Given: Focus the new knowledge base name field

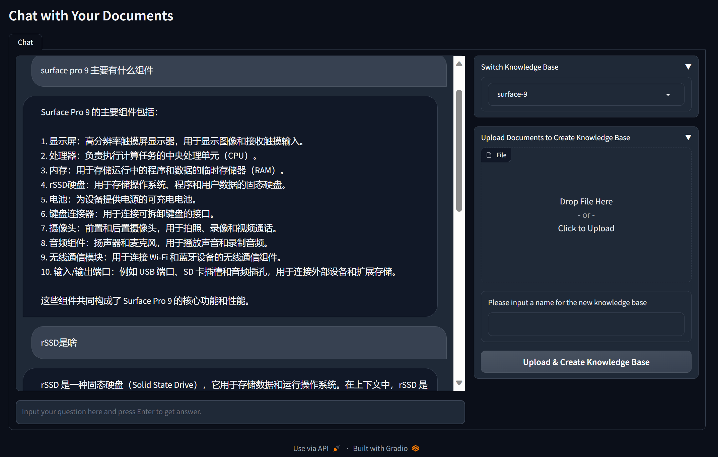Looking at the screenshot, I should (586, 324).
